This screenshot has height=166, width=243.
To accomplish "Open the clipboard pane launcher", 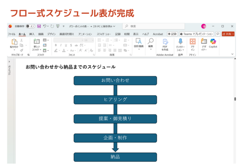I will [29, 55].
